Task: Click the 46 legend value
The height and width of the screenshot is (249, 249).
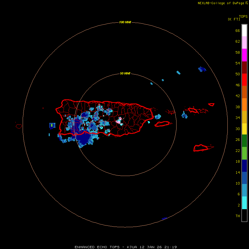Action: tap(238, 85)
